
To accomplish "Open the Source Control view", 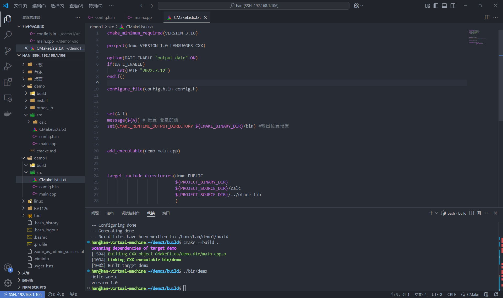I will 8,50.
